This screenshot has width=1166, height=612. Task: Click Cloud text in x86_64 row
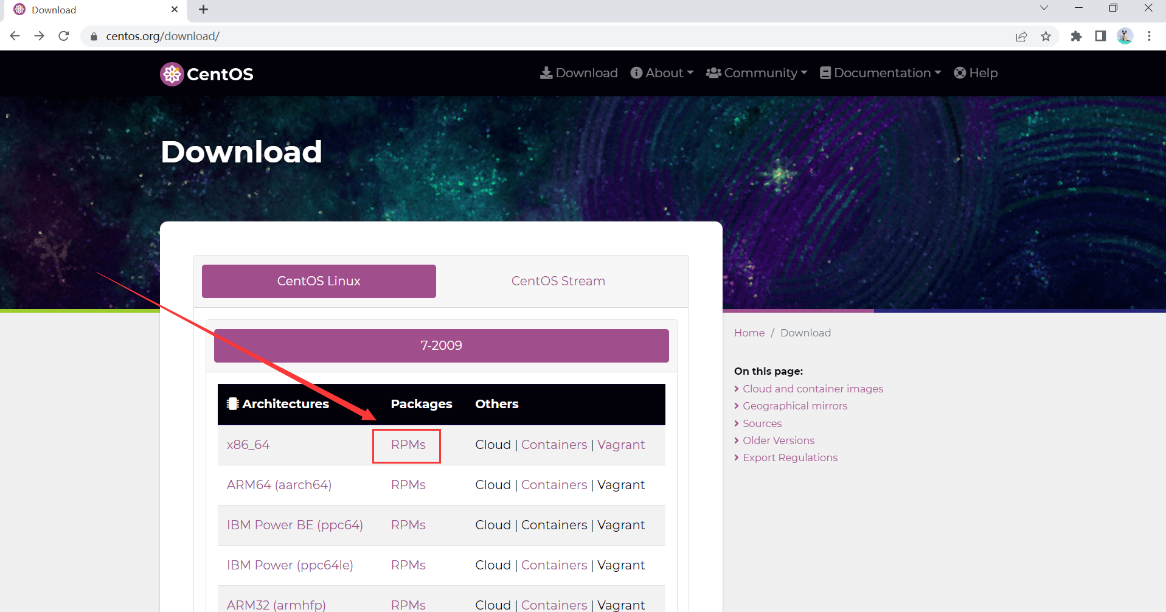(x=493, y=445)
